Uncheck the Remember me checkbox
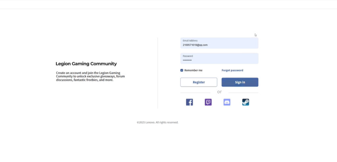The image size is (337, 162). [182, 70]
